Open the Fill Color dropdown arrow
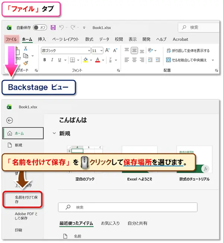Viewport: 223px width, 243px height. [x=91, y=60]
